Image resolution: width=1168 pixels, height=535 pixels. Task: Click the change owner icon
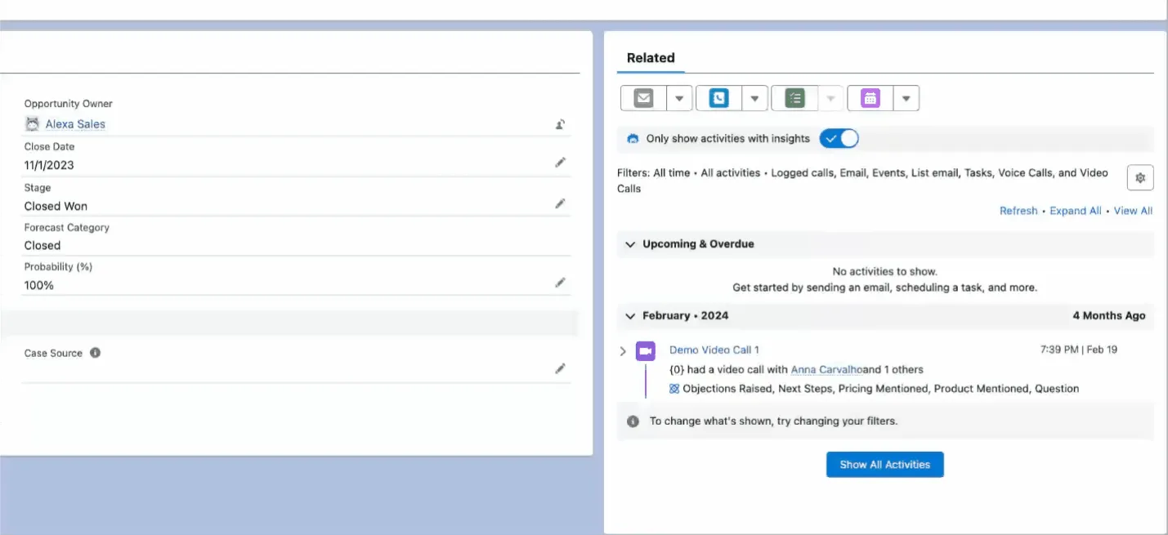tap(560, 124)
